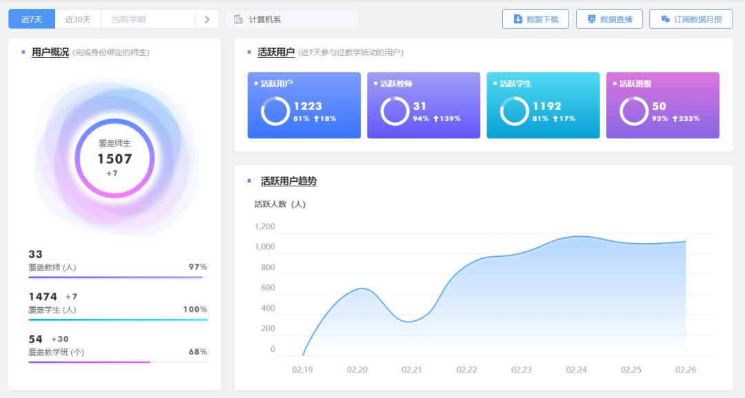745x398 pixels.
Task: Select the 活跃用户 1223 card
Action: click(304, 105)
